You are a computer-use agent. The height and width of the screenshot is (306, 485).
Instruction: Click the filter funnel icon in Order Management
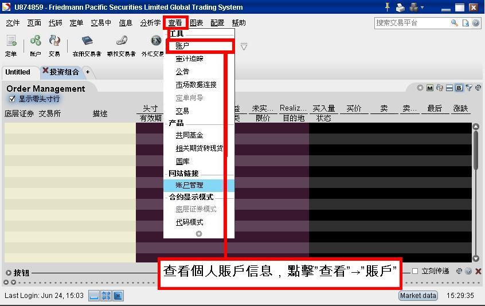pyautogui.click(x=469, y=88)
